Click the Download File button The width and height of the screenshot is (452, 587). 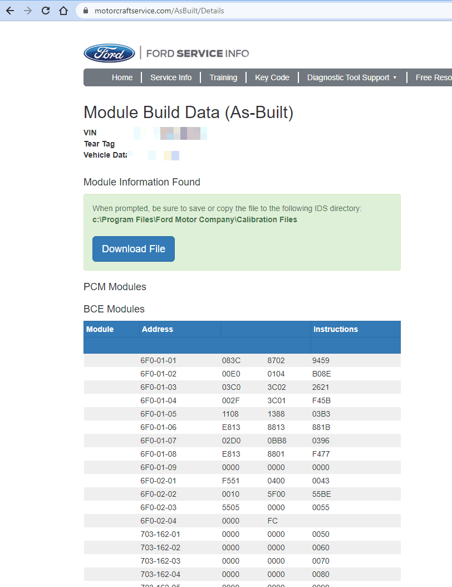[134, 249]
